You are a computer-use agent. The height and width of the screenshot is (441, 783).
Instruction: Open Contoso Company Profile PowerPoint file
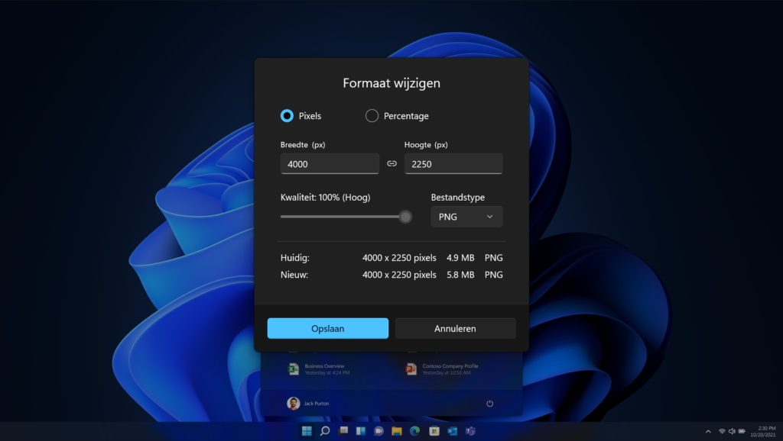pos(441,369)
